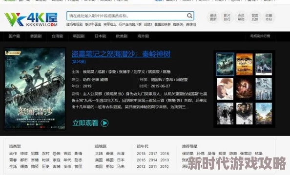This screenshot has height=175, width=290.
Task: Filter by region 日本
Action: (121, 160)
